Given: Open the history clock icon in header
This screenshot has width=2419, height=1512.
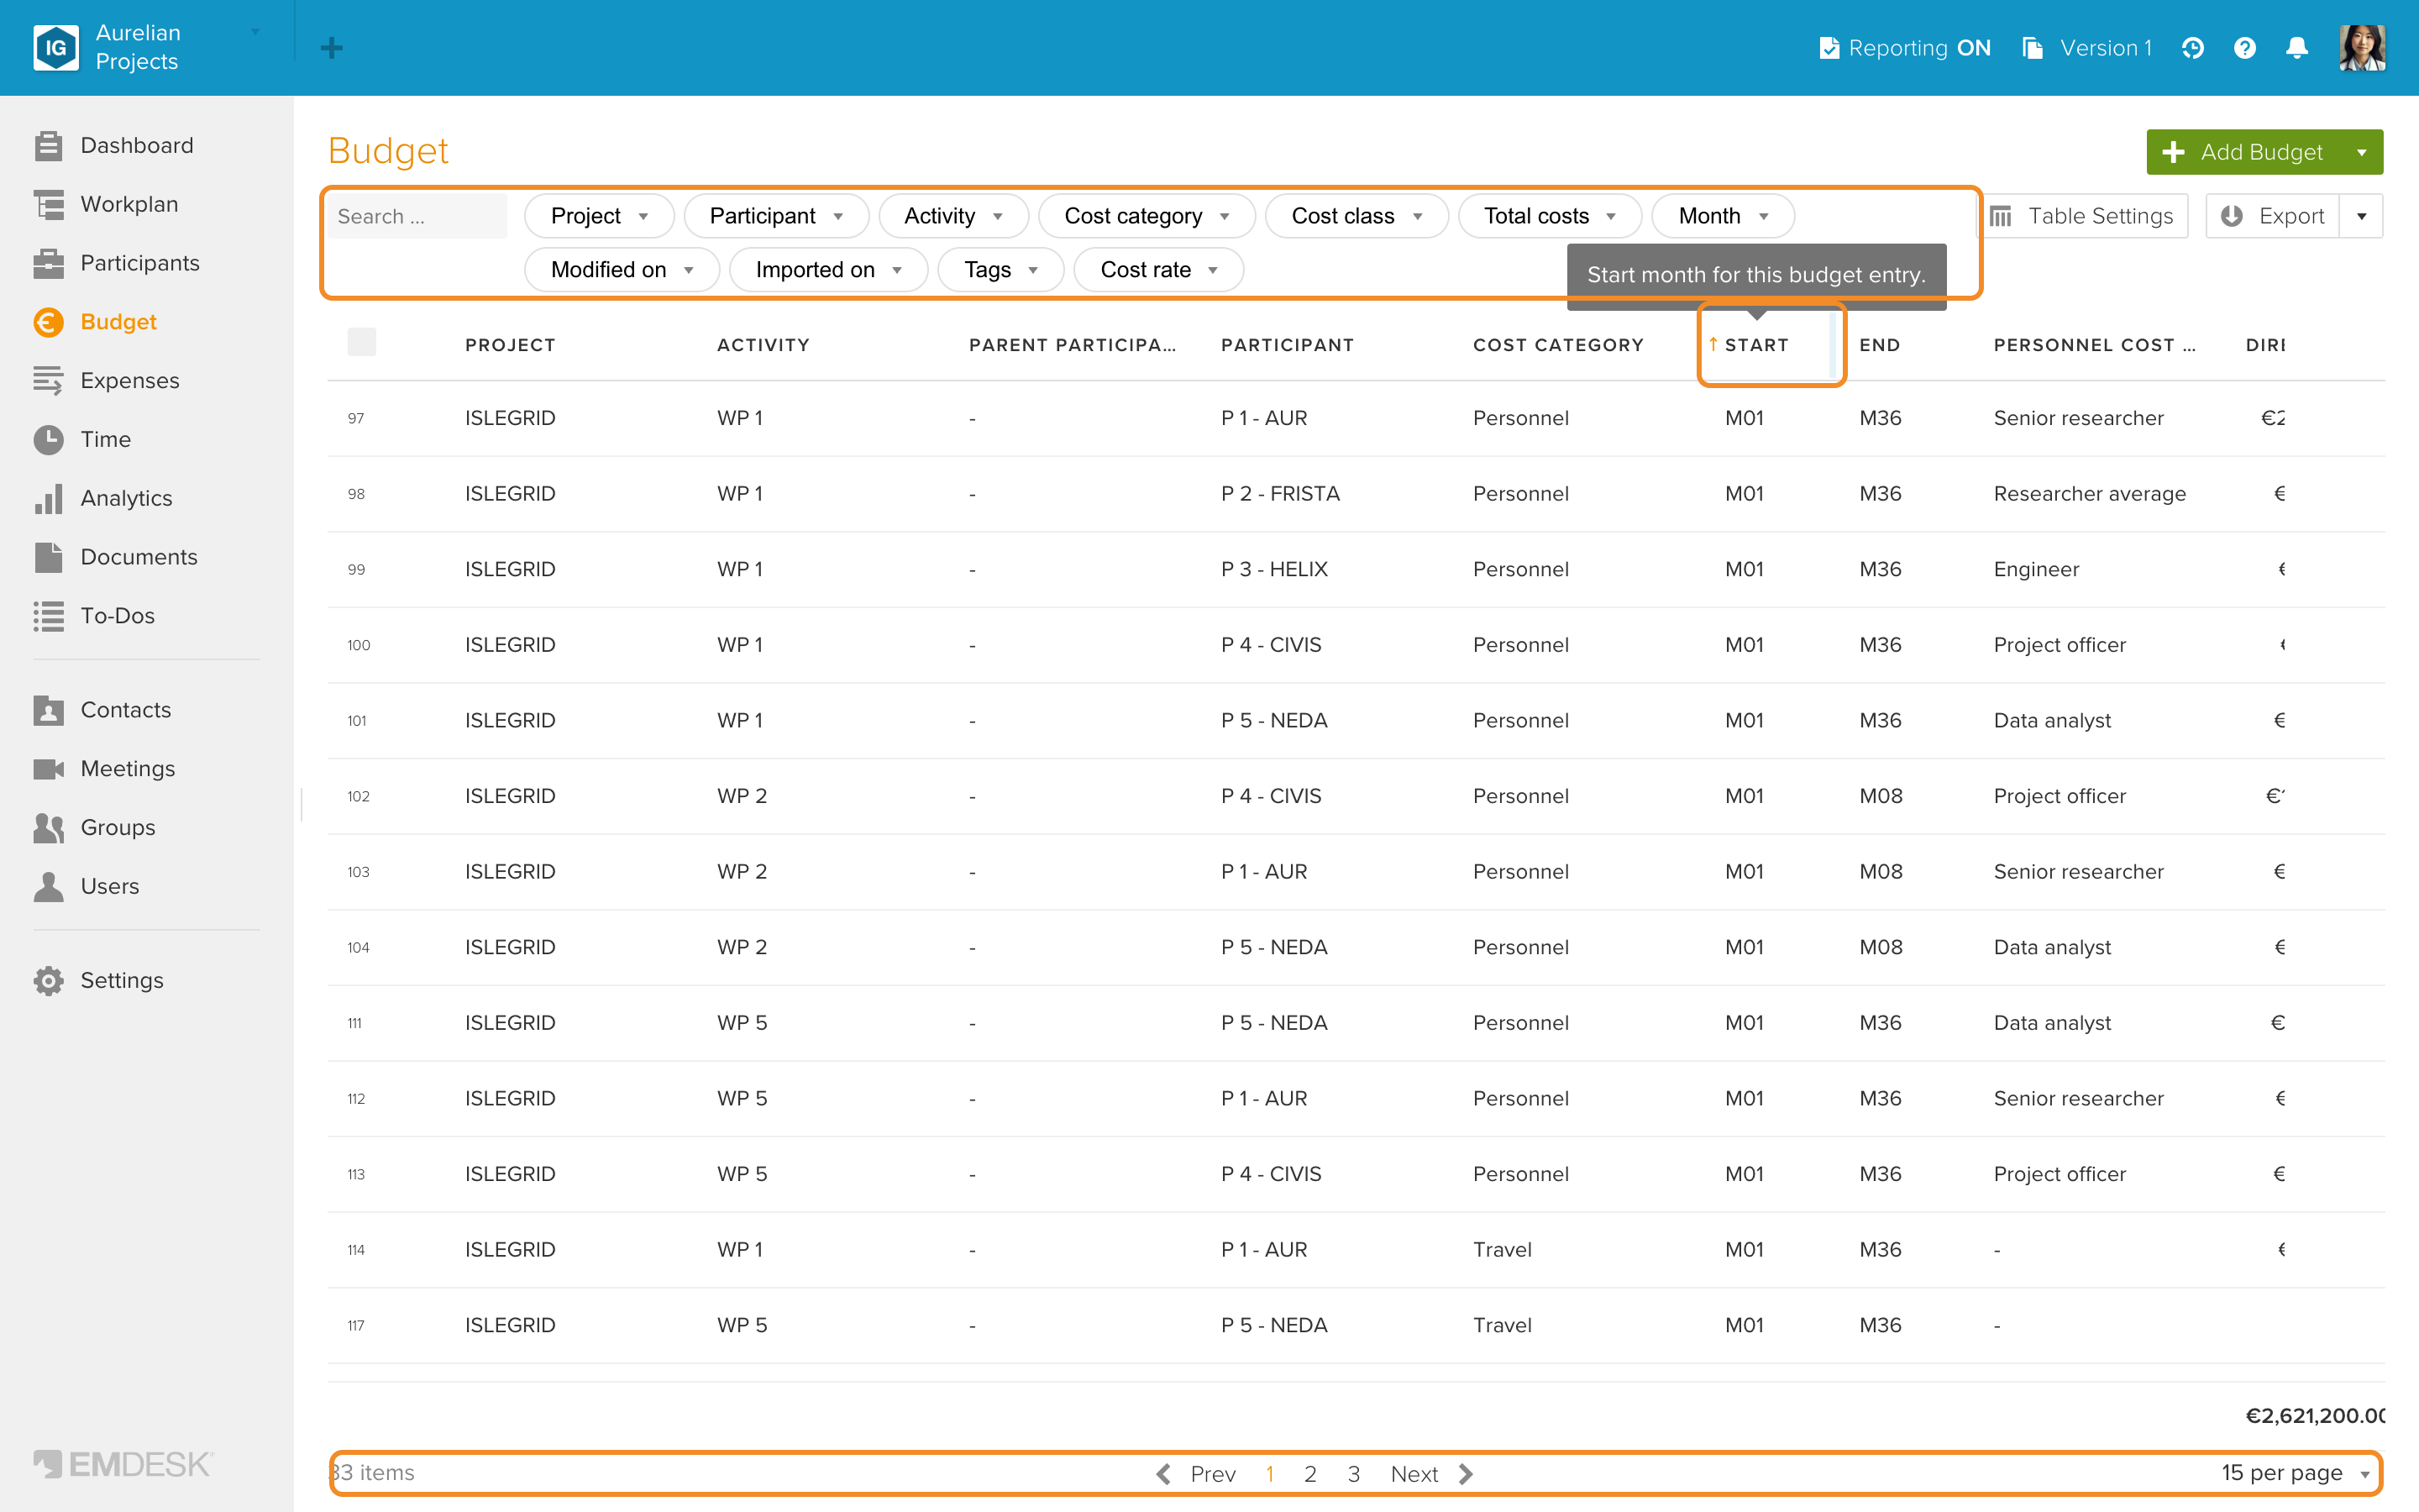Looking at the screenshot, I should [2192, 48].
